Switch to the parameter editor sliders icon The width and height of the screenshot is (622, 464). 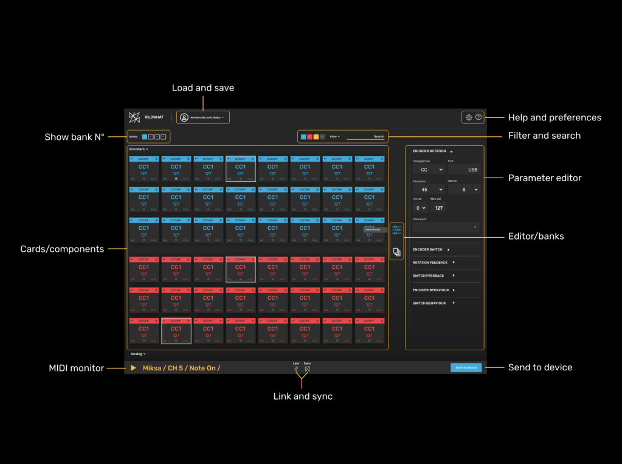tap(396, 230)
